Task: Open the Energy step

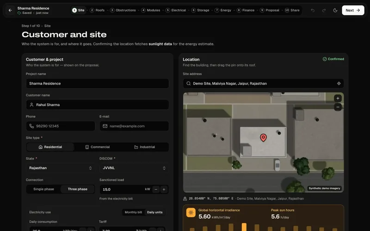Action: [x=223, y=10]
